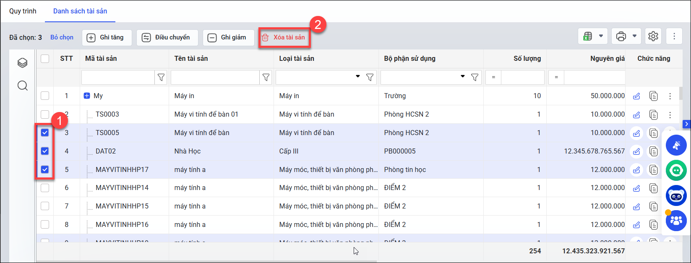This screenshot has width=691, height=263.
Task: Click edit pencil icon for Máy in row
Action: coord(636,96)
